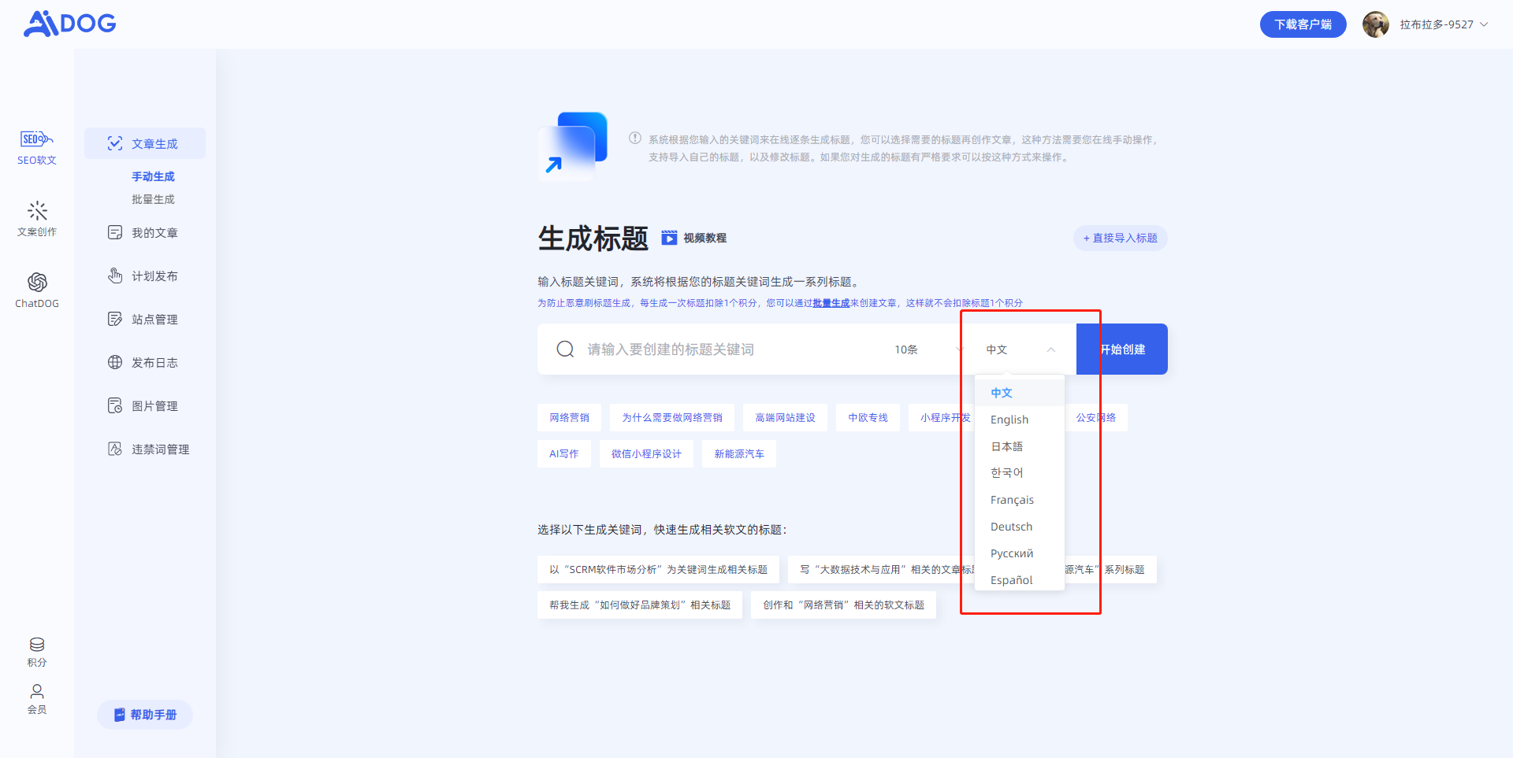The width and height of the screenshot is (1513, 758).
Task: Click the user avatar picture
Action: coord(1376,24)
